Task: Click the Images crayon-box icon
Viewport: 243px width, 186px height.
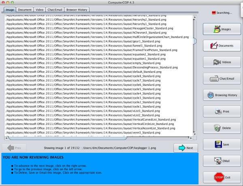Action: 217,29
